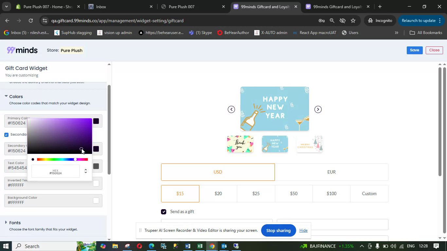Bookmark this page with the star icon
The image size is (447, 251).
(x=353, y=21)
